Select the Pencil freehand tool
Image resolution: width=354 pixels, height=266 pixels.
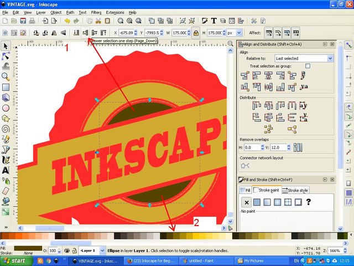click(6, 139)
